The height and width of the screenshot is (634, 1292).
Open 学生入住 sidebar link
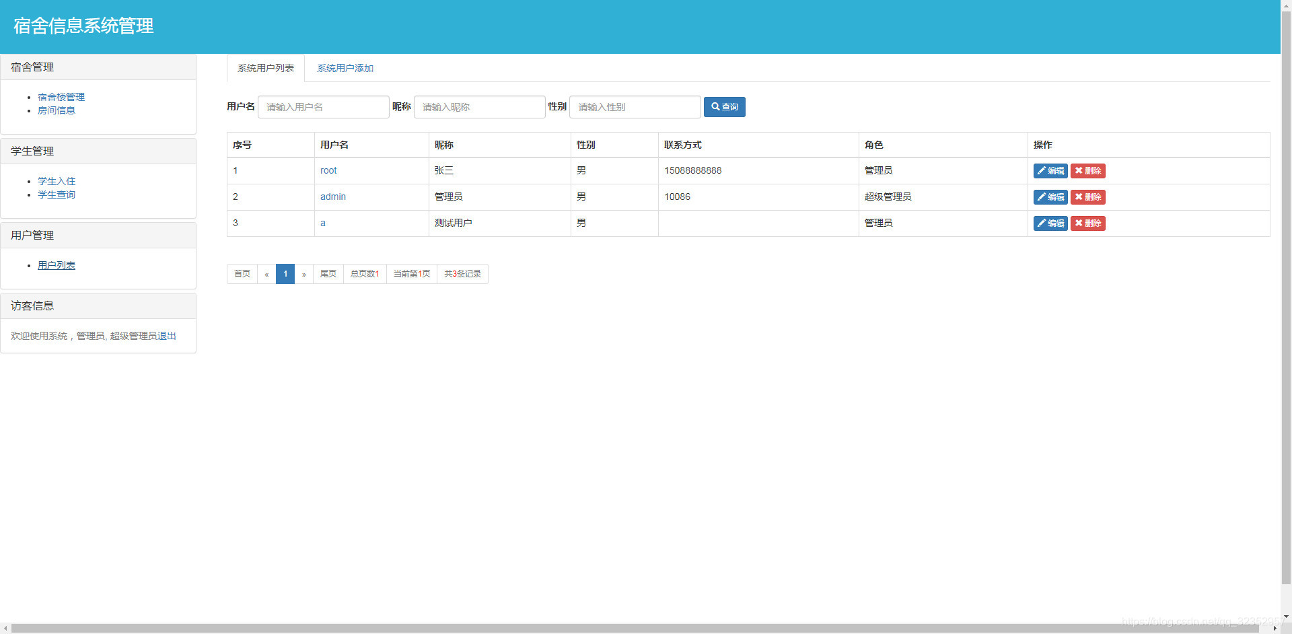(57, 181)
